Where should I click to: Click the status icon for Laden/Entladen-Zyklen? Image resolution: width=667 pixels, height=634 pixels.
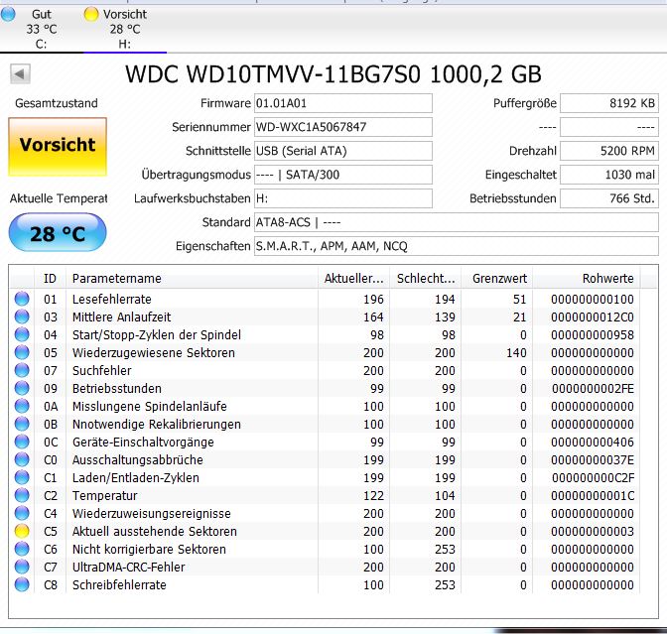pos(22,477)
